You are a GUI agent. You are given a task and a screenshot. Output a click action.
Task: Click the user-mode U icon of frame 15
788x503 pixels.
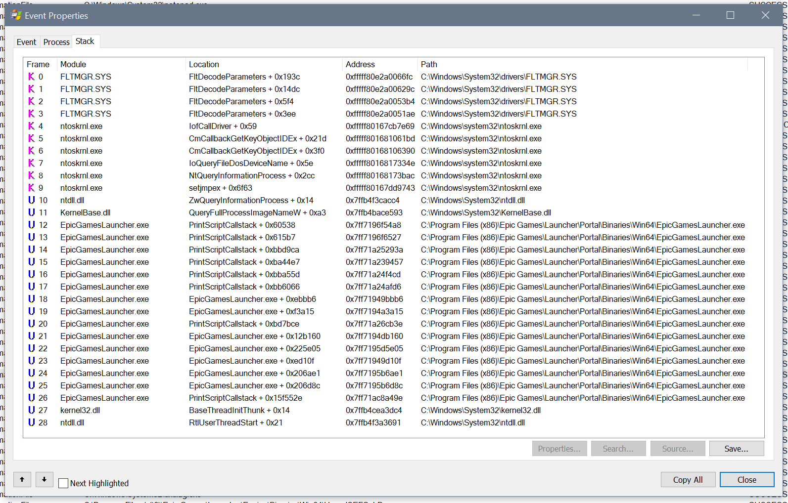point(31,262)
